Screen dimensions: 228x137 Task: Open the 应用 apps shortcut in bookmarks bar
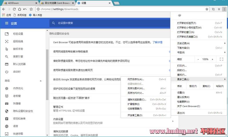click(x=7, y=15)
